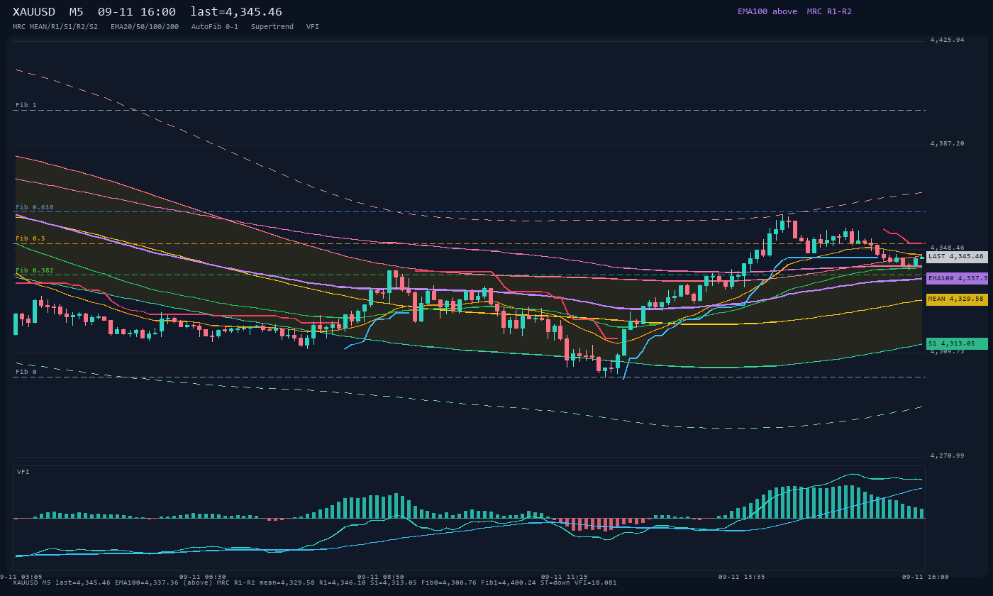Select the EMA20/50/100/200 legend label
This screenshot has width=993, height=596.
[145, 27]
